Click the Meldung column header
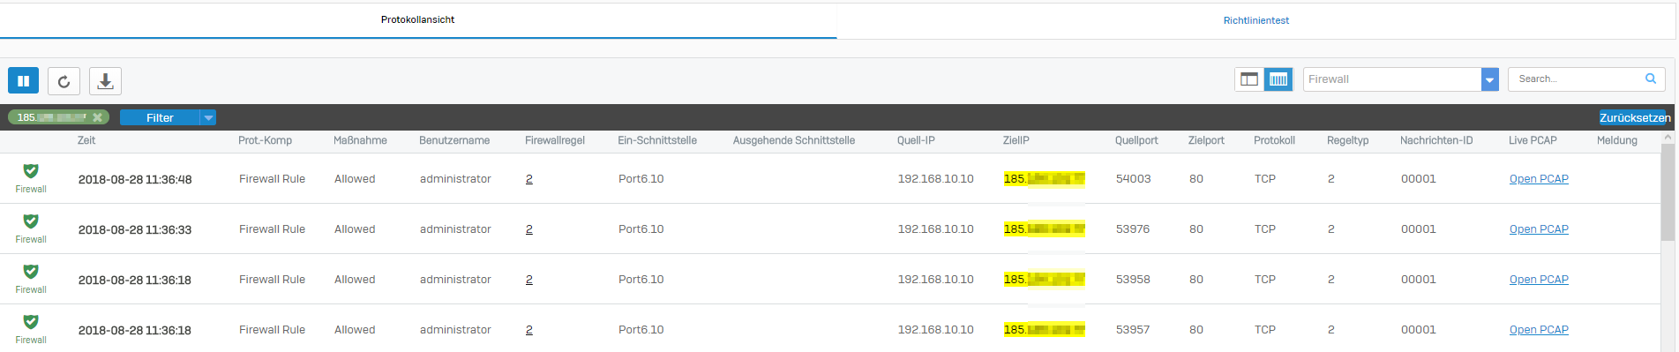 [1617, 140]
